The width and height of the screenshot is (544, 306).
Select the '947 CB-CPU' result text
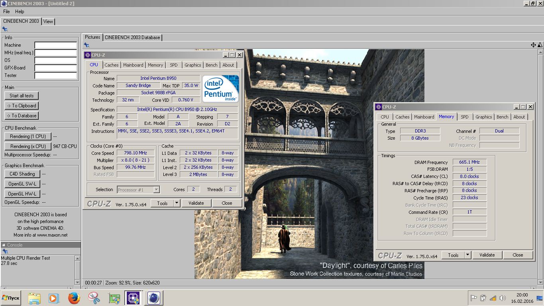tap(65, 146)
